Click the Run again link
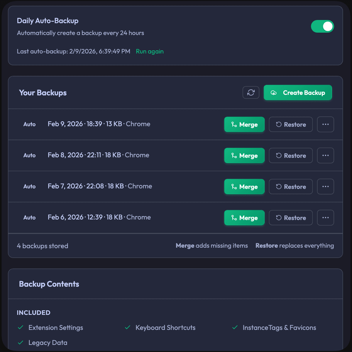The width and height of the screenshot is (352, 352). click(150, 51)
